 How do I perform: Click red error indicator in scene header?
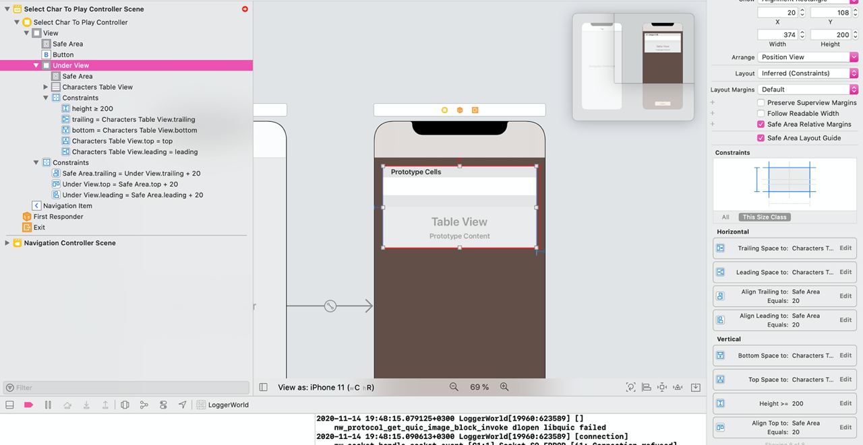tap(245, 9)
